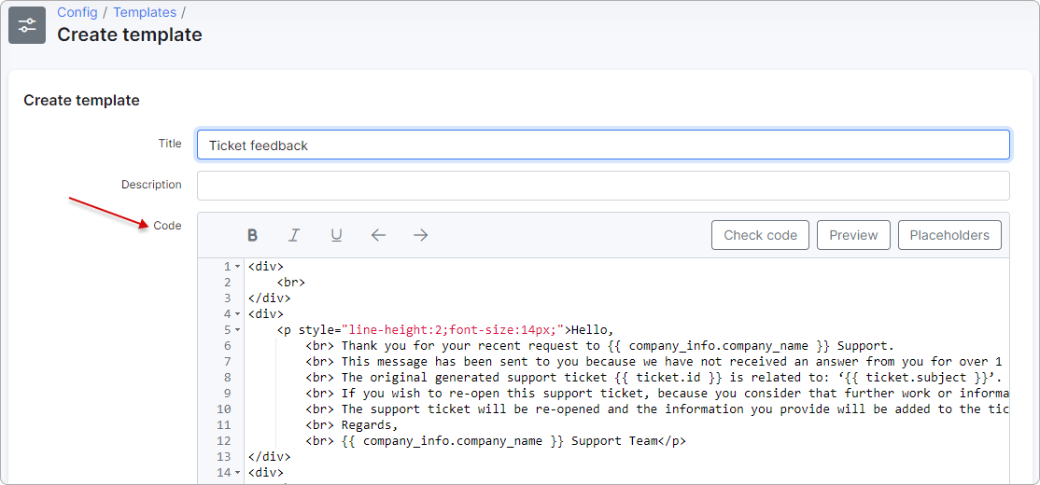This screenshot has width=1040, height=485.
Task: Apply underline formatting in editor toolbar
Action: pyautogui.click(x=336, y=235)
